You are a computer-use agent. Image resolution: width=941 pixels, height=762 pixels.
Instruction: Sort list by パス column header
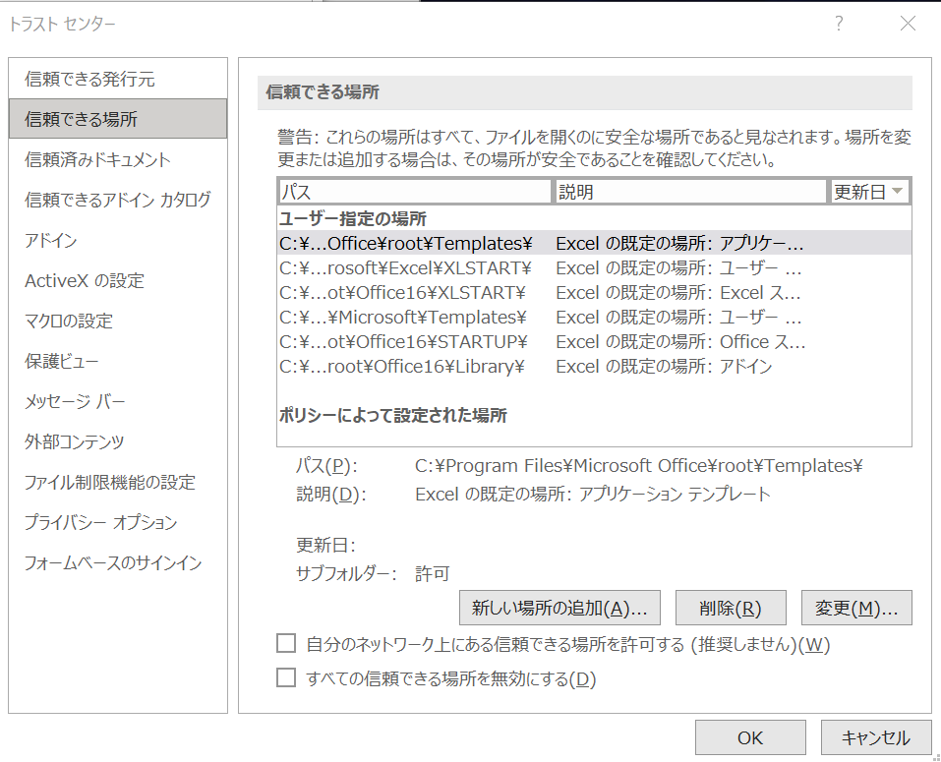(x=415, y=192)
